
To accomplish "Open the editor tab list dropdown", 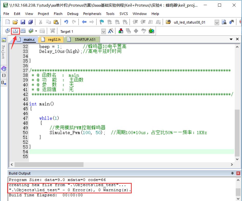I will point(231,39).
